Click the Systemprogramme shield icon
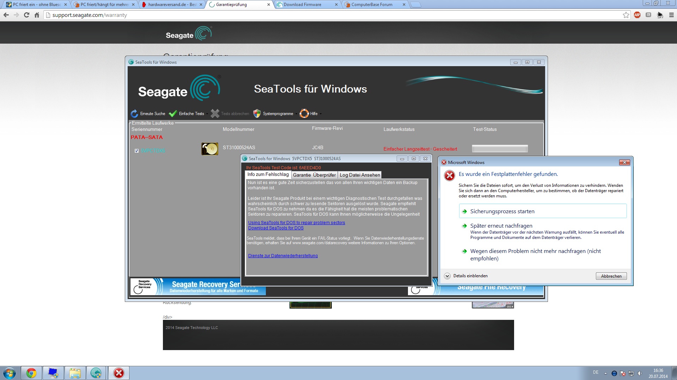 (257, 114)
